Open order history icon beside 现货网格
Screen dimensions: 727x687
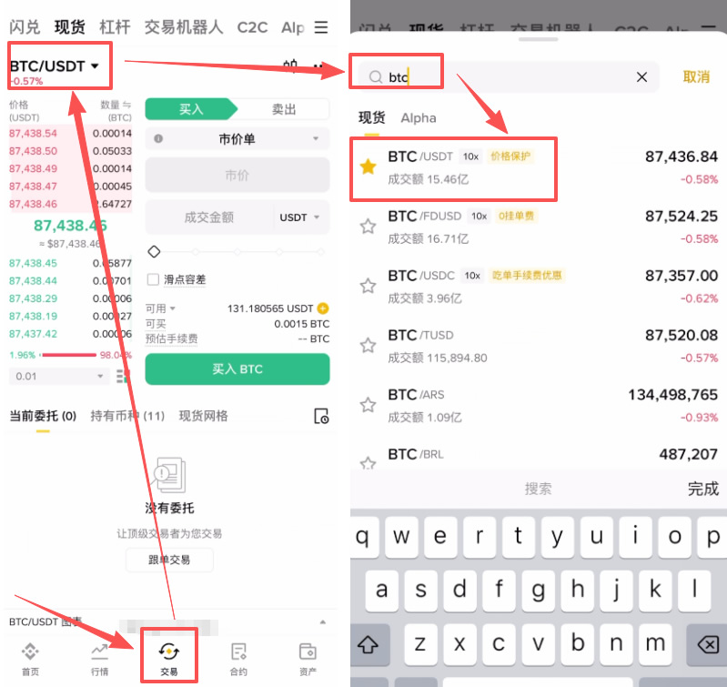[x=320, y=416]
